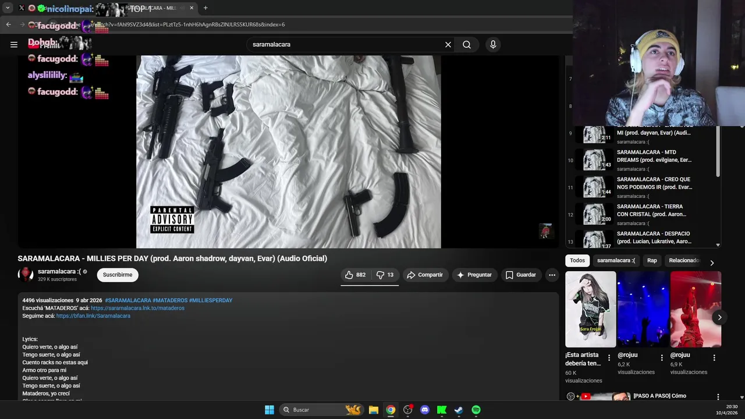Save video with the Guardar button
The width and height of the screenshot is (745, 419).
(521, 275)
